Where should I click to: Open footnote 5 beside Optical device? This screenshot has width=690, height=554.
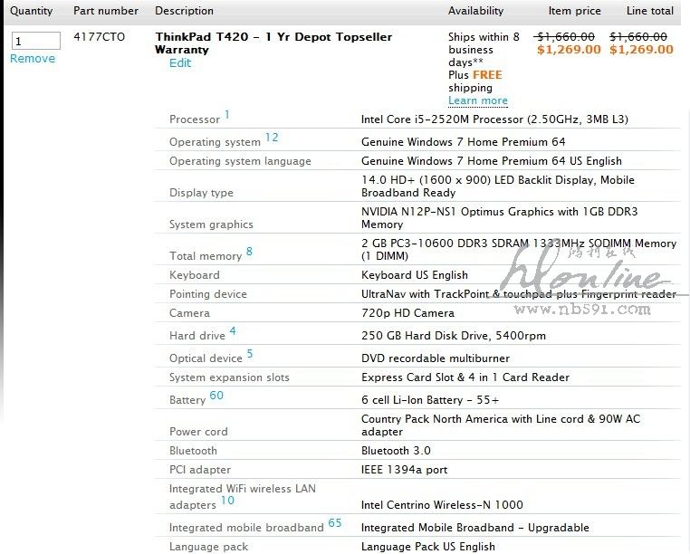pos(250,354)
